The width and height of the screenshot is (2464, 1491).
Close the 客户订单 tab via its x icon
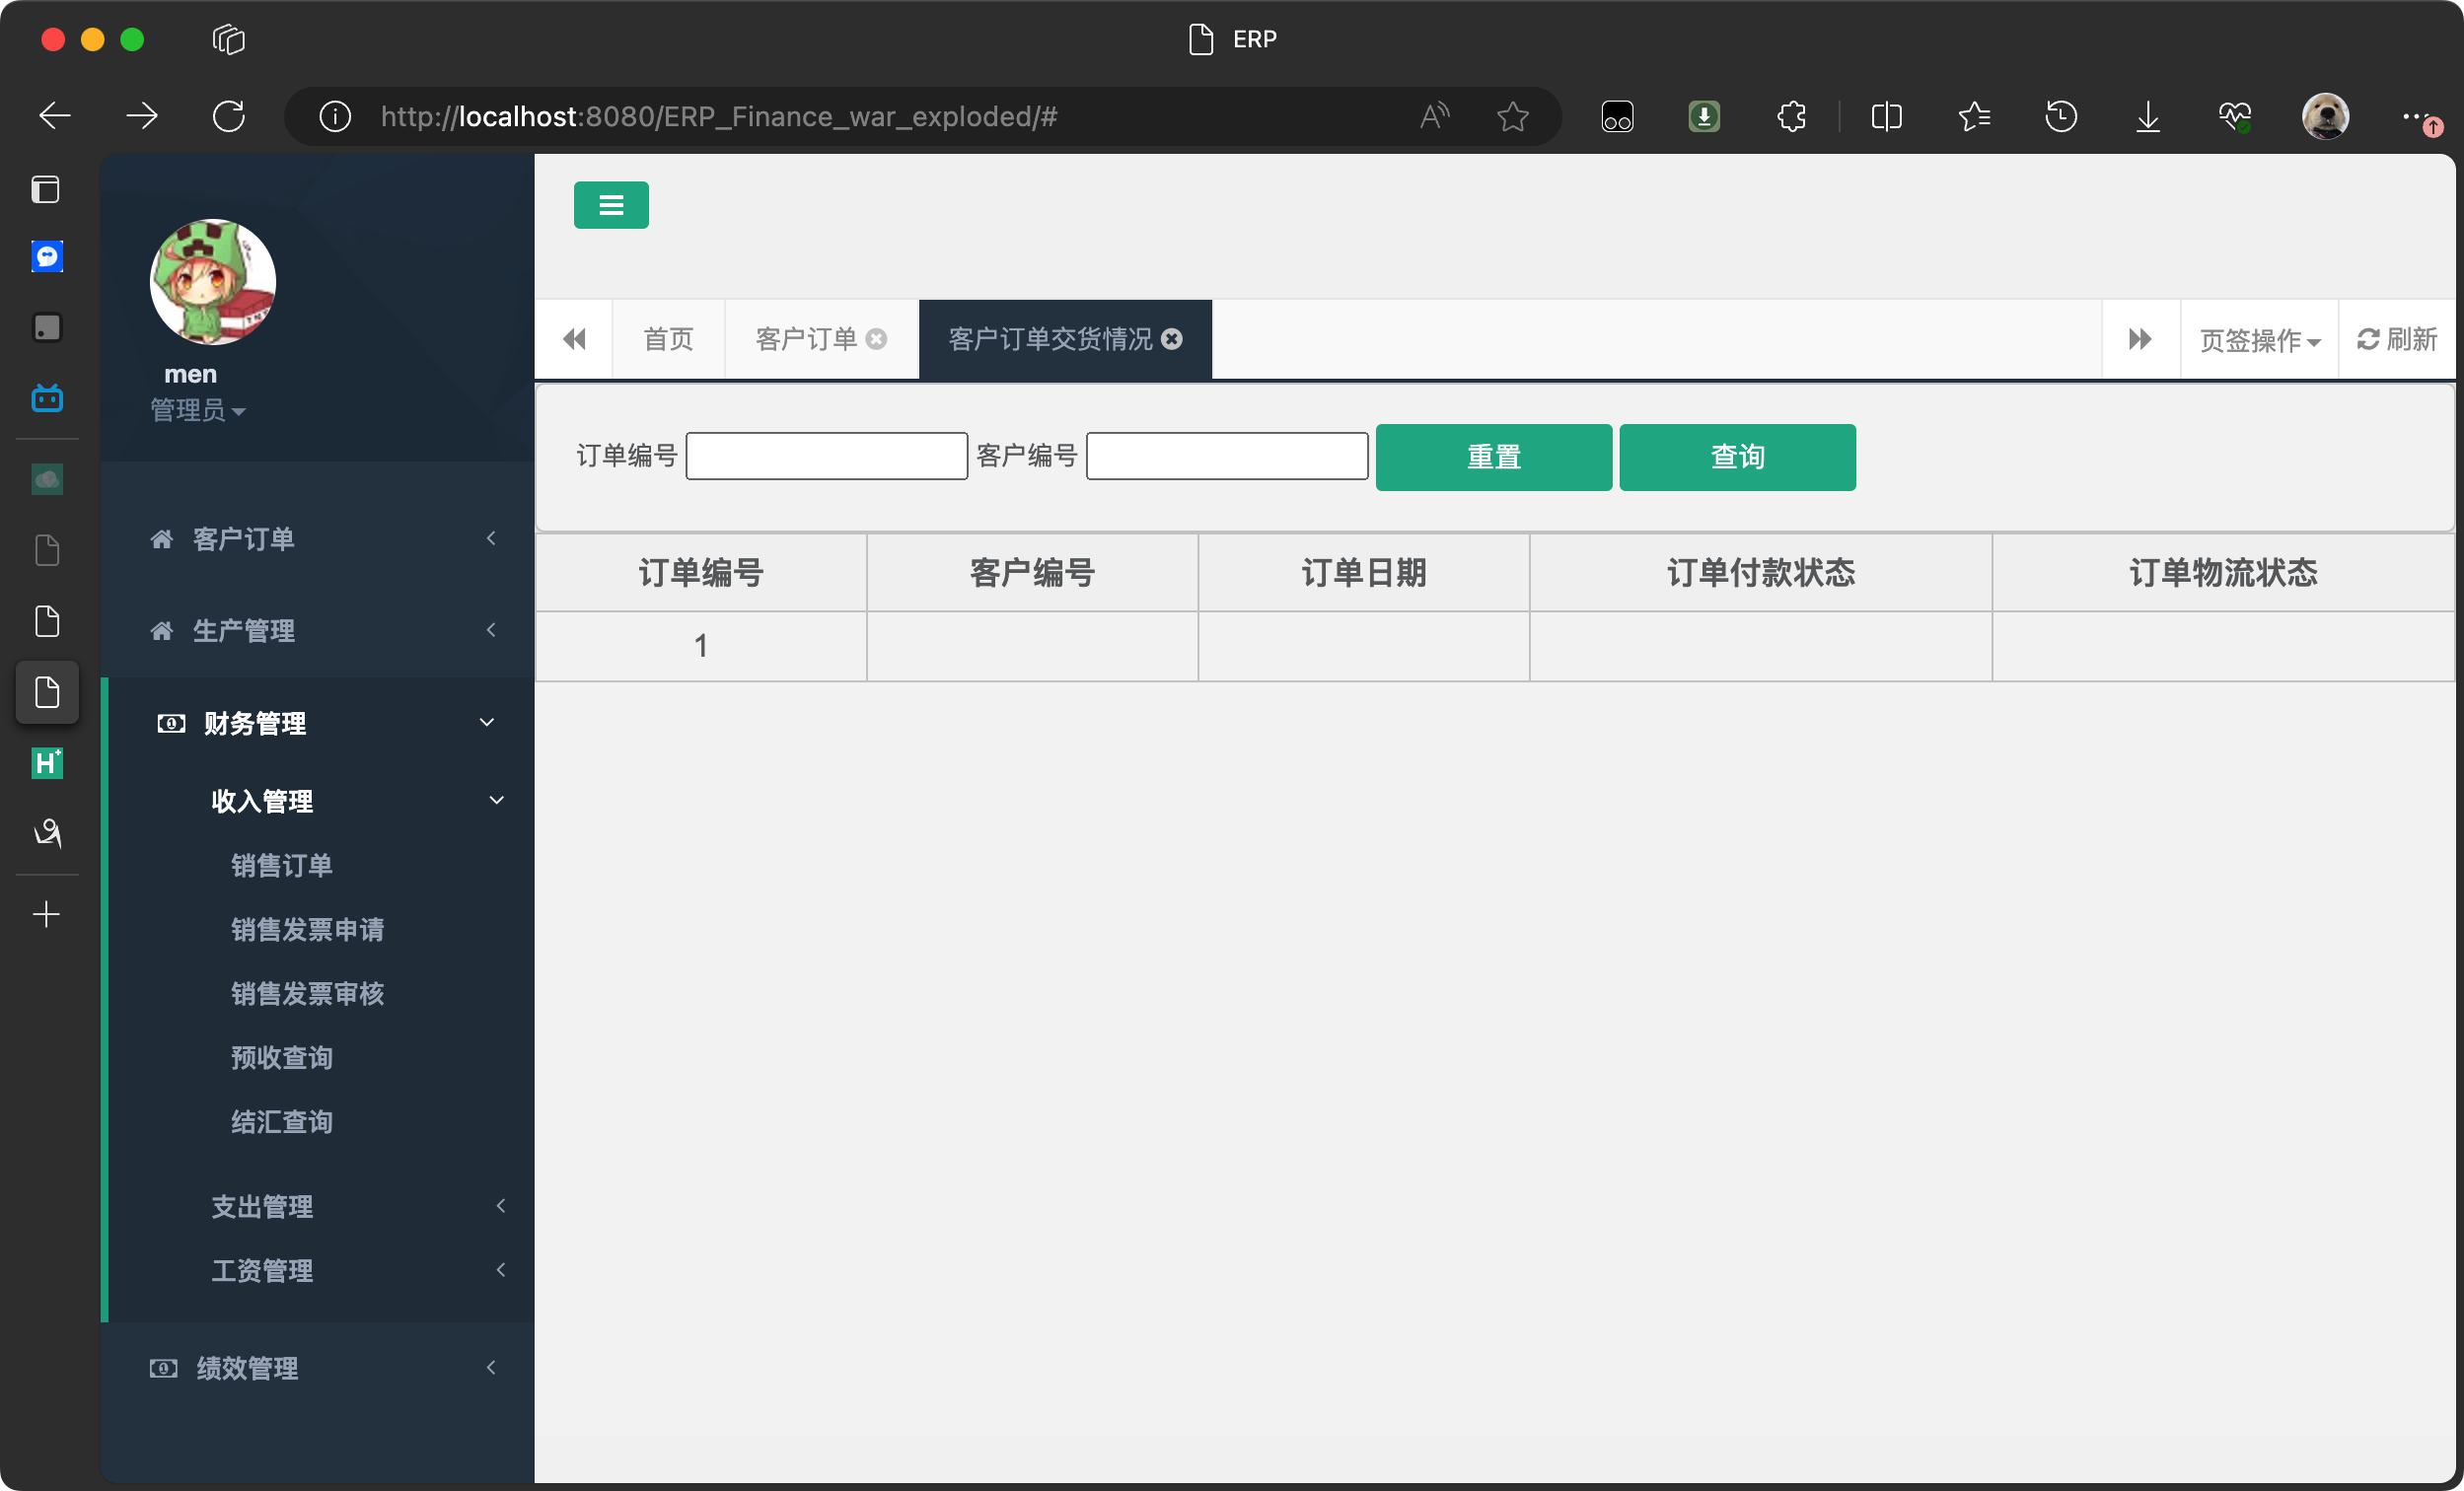click(x=876, y=339)
